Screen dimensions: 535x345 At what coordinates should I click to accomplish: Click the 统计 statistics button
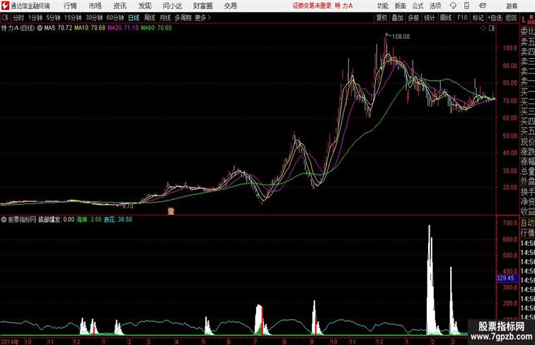[x=430, y=18]
